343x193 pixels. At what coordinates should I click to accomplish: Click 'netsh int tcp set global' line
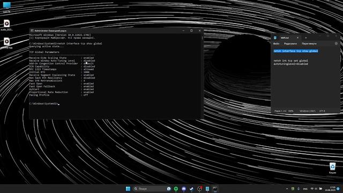point(290,61)
